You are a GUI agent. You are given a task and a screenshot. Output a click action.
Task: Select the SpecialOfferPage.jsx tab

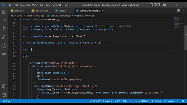(89, 10)
